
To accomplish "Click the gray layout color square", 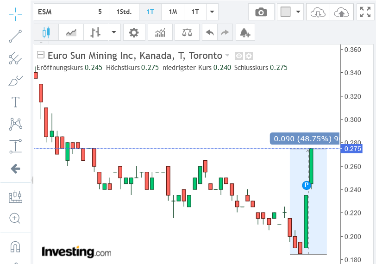I will coord(285,12).
